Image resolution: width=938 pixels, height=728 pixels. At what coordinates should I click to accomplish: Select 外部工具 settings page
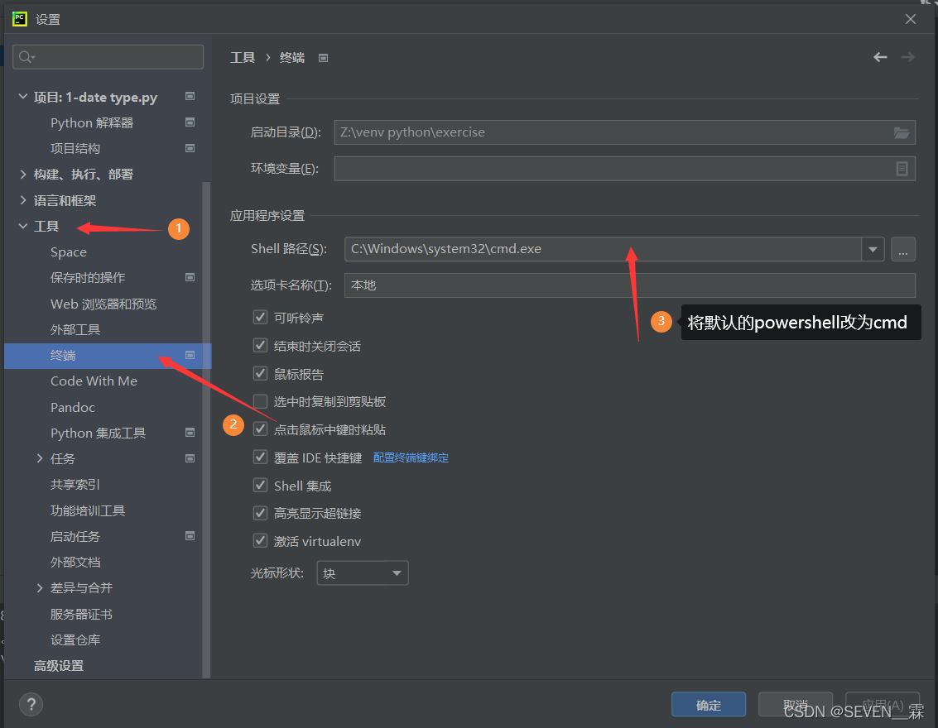tap(75, 329)
